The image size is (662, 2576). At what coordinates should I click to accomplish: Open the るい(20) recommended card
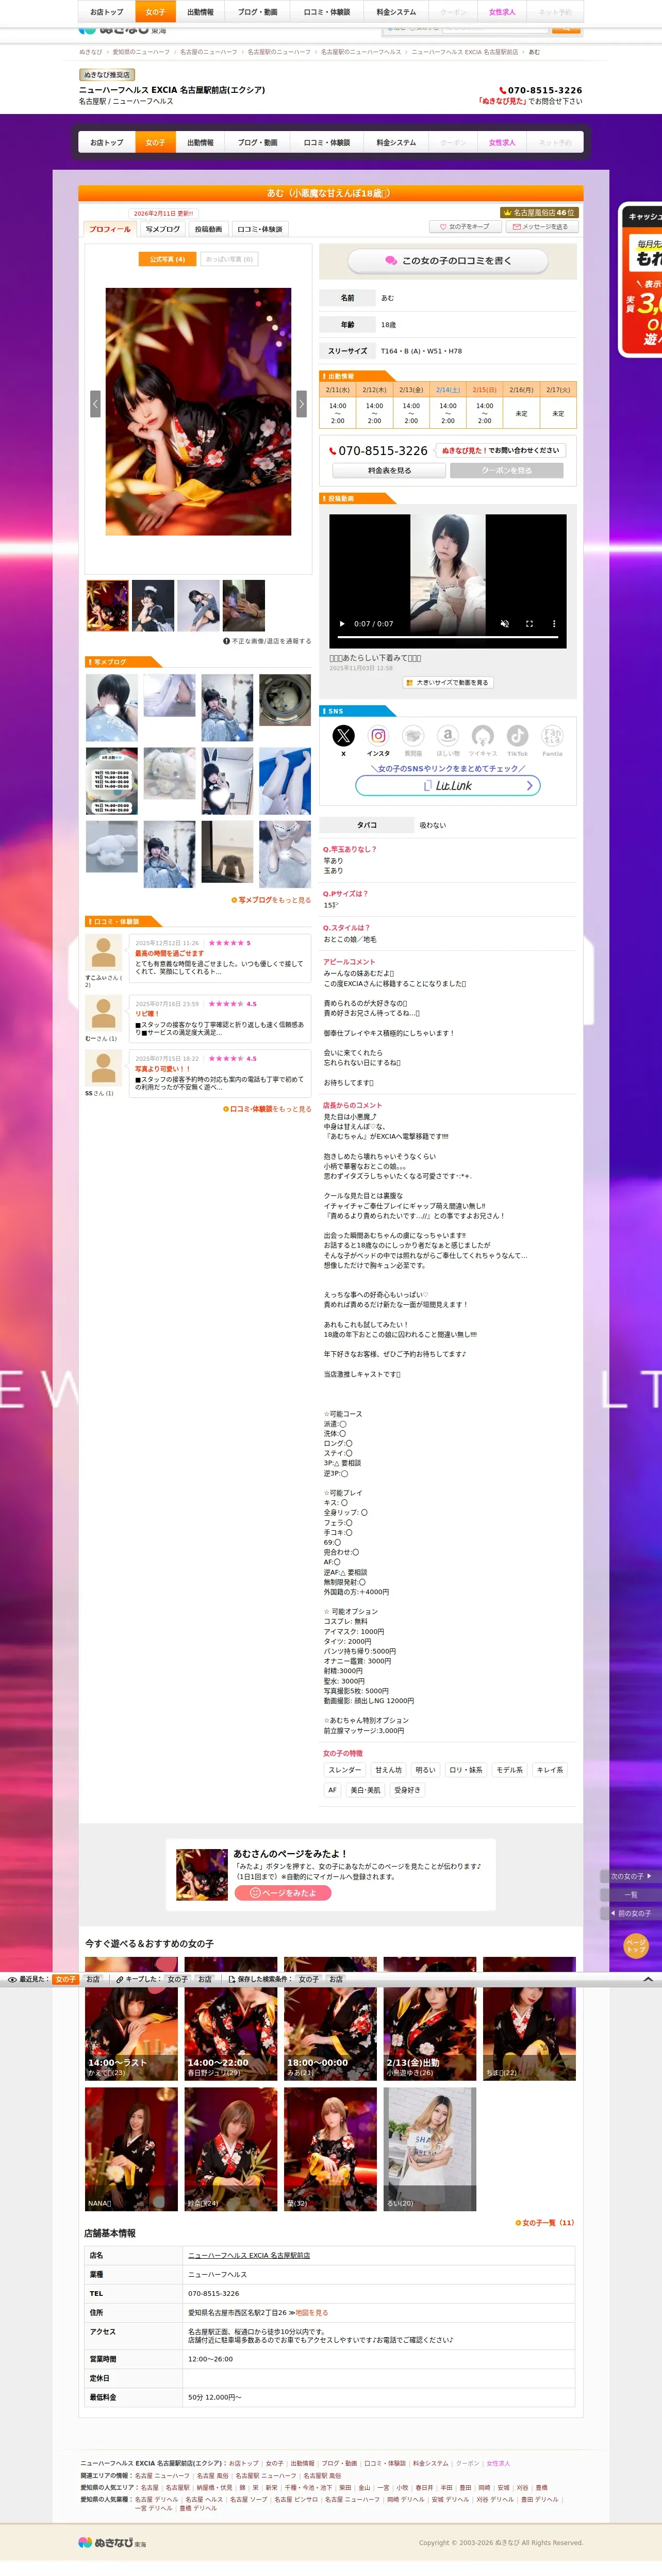[x=430, y=2148]
